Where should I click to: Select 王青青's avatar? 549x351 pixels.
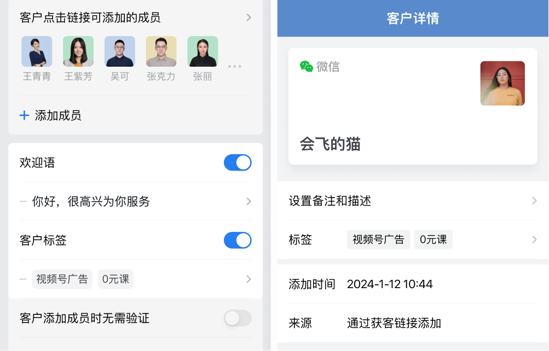tap(37, 51)
